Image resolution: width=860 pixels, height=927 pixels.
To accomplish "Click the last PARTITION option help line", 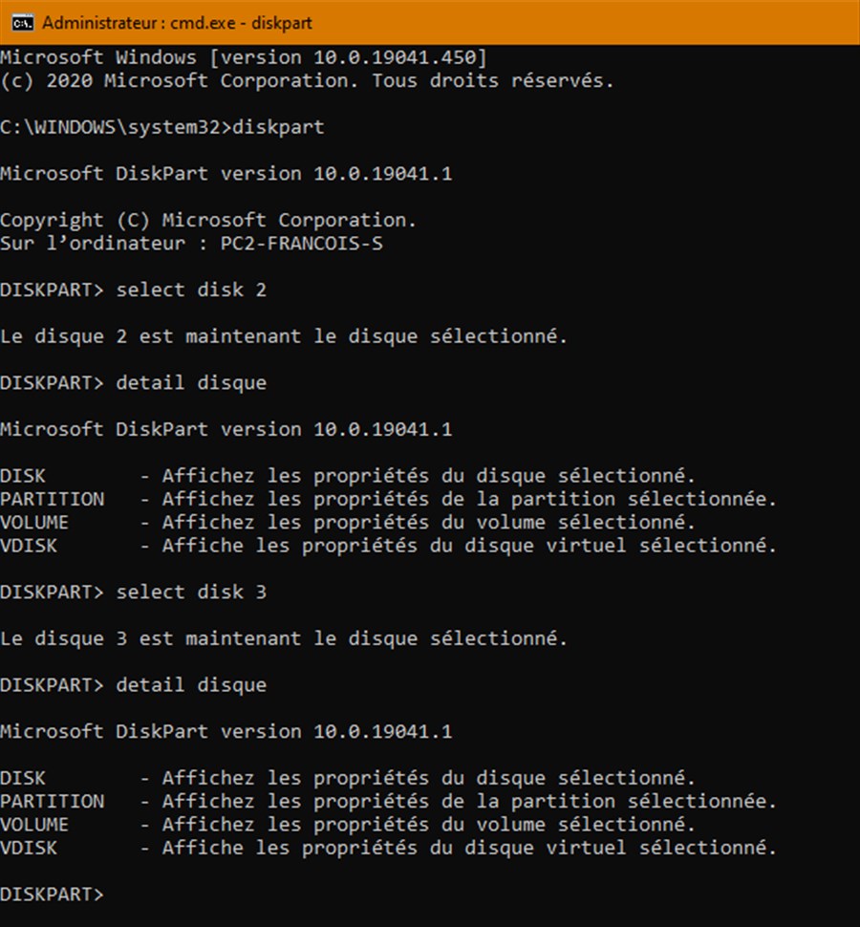I will pos(388,801).
